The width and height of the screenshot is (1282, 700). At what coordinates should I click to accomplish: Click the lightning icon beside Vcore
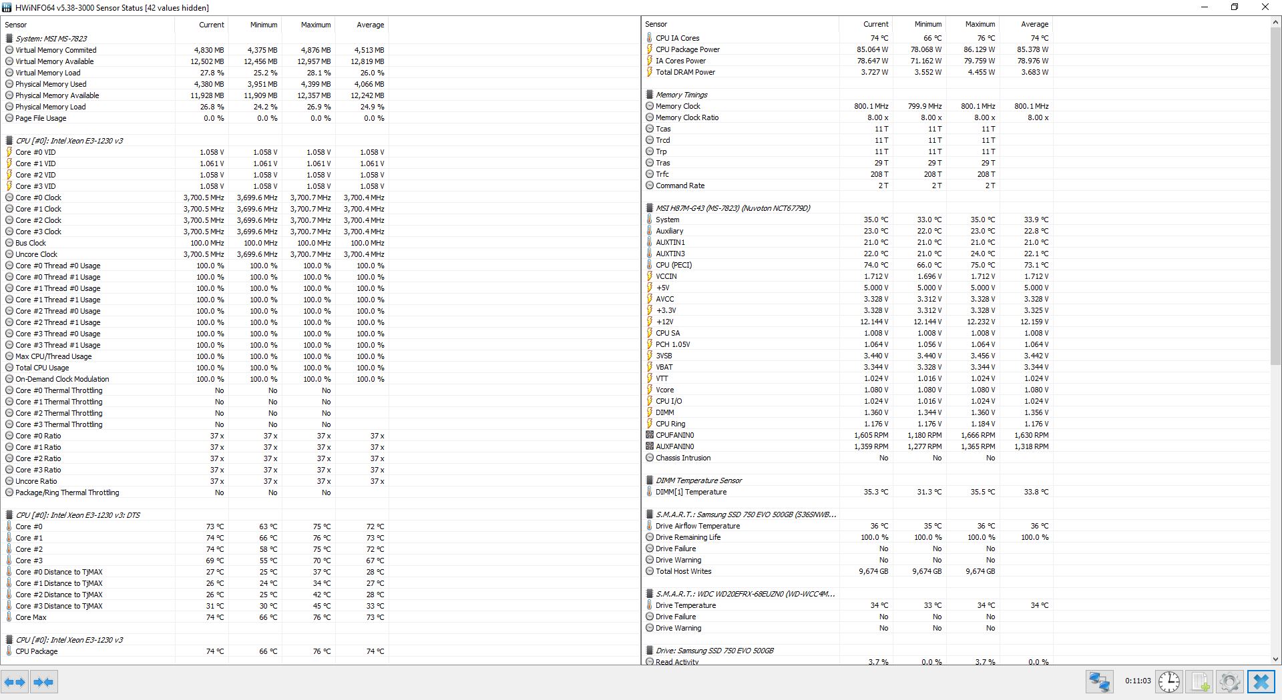tap(650, 390)
